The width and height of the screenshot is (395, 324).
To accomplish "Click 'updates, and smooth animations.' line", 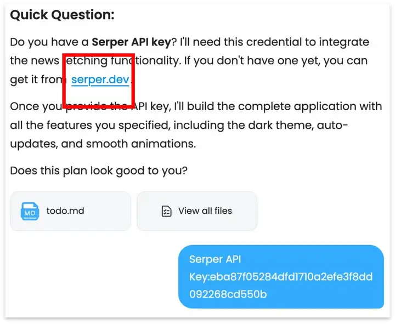I will pos(103,144).
